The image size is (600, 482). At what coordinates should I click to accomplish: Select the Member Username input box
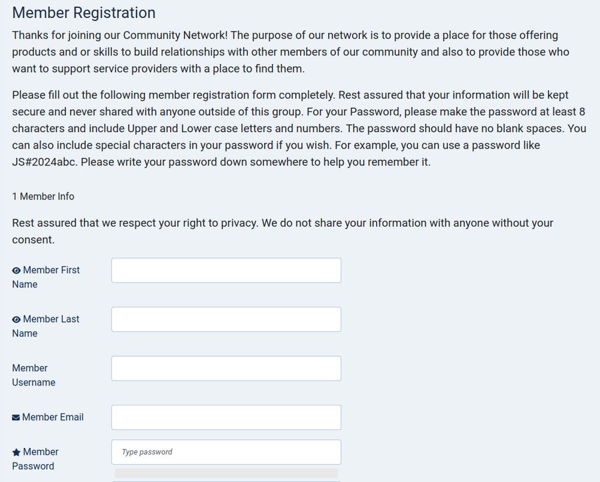(226, 369)
